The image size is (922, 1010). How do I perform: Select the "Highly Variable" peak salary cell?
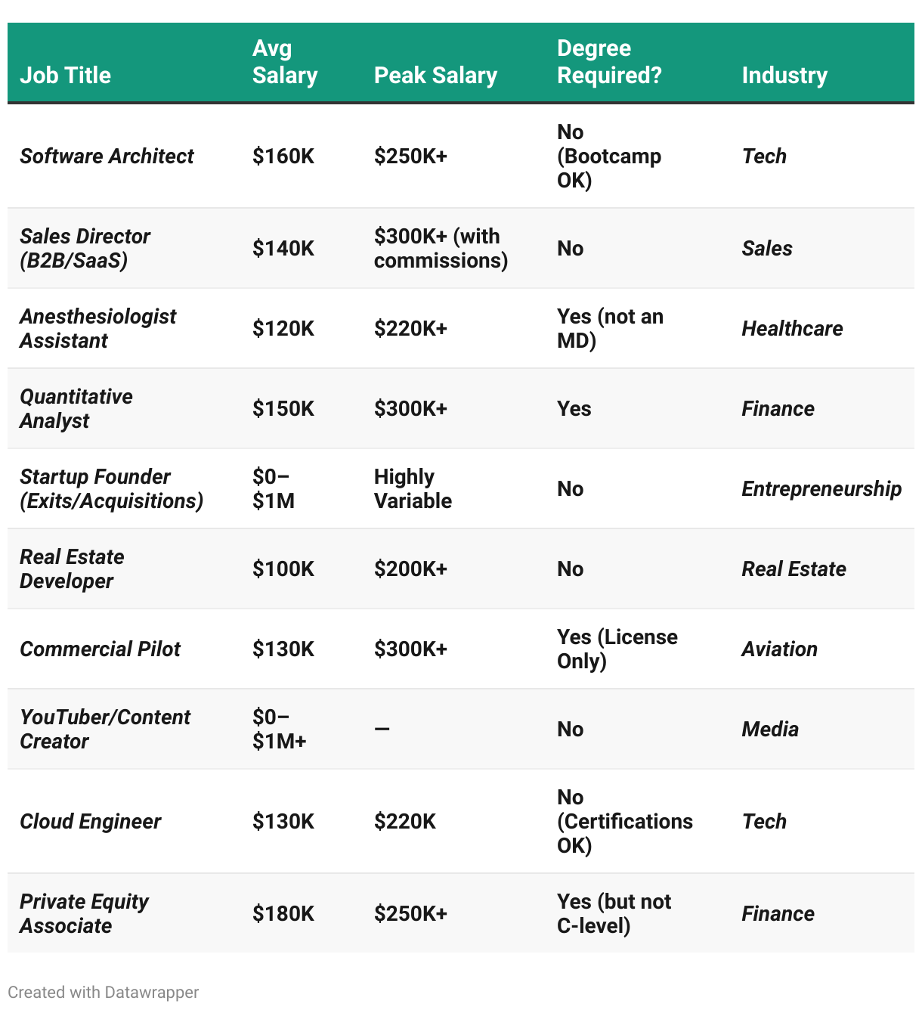(413, 488)
